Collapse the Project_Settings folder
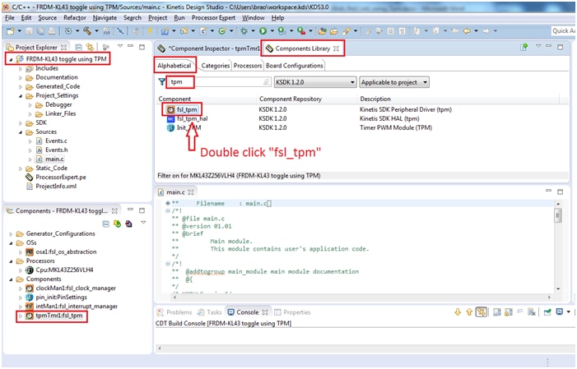 point(21,95)
